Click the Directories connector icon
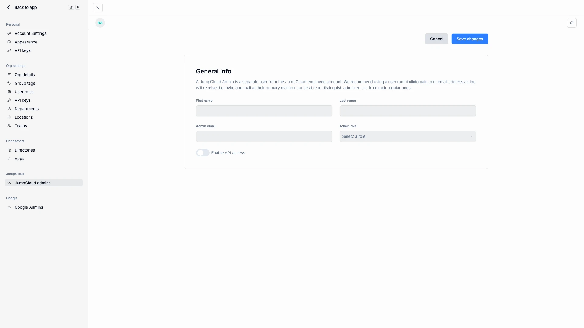584x328 pixels. pyautogui.click(x=9, y=150)
